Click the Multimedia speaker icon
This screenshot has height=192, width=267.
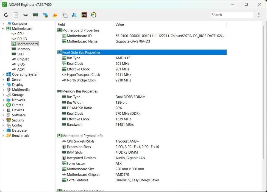tap(9, 90)
